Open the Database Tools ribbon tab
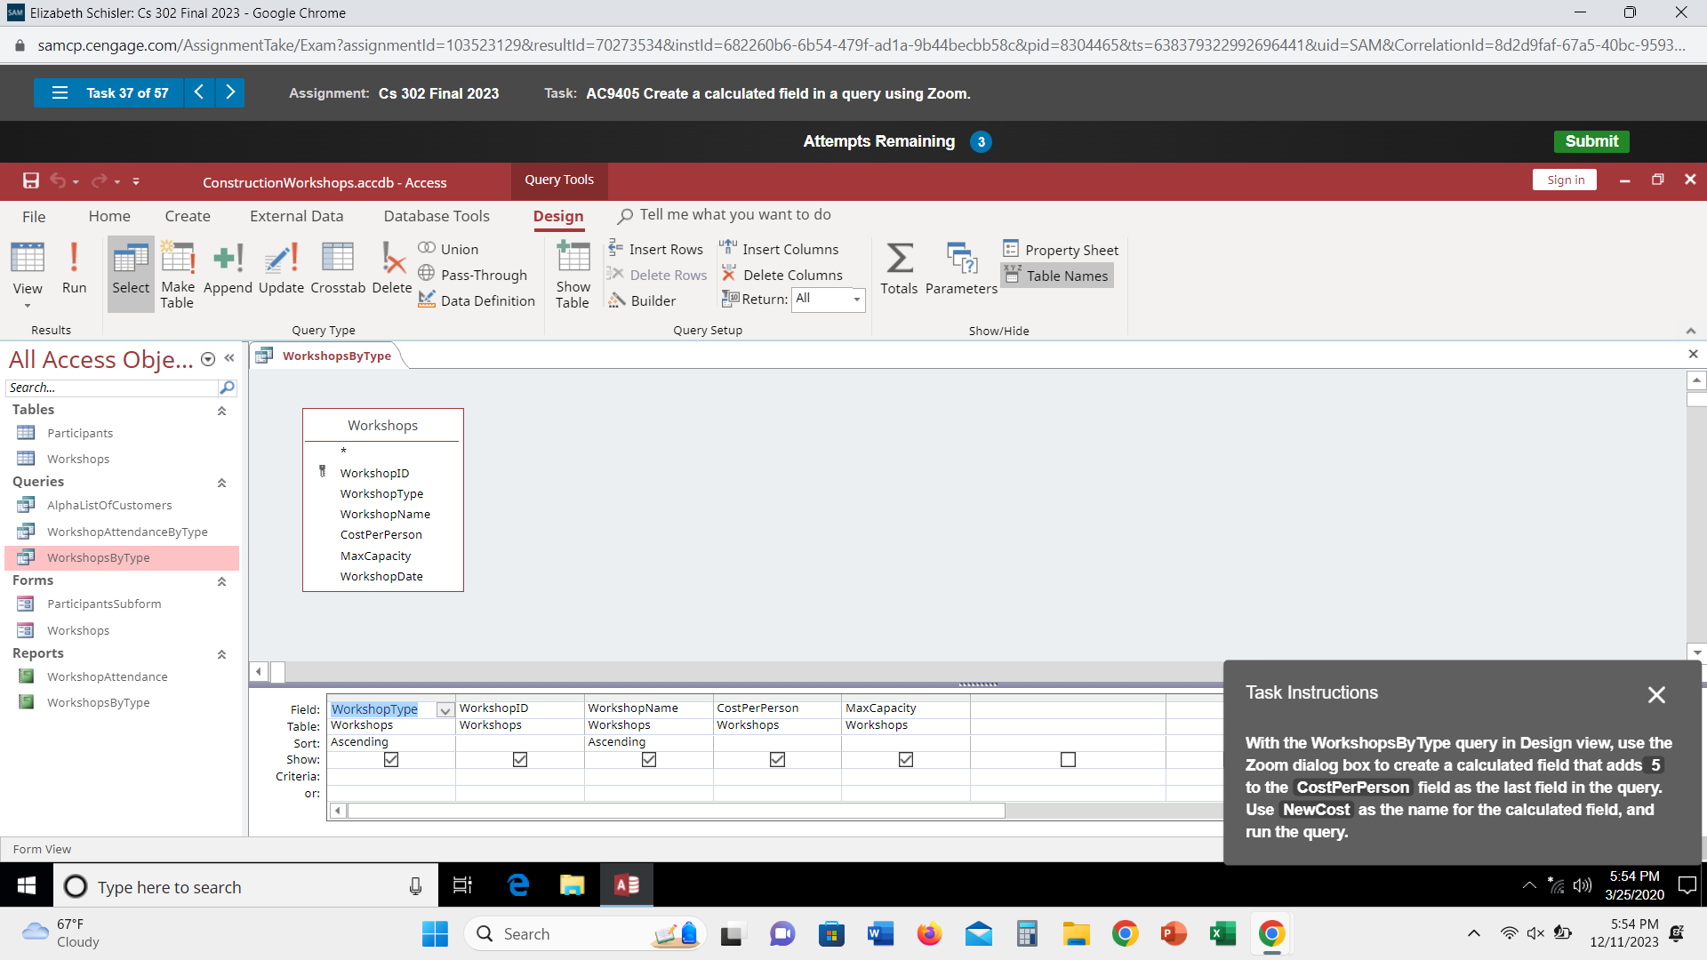1707x960 pixels. pyautogui.click(x=437, y=216)
